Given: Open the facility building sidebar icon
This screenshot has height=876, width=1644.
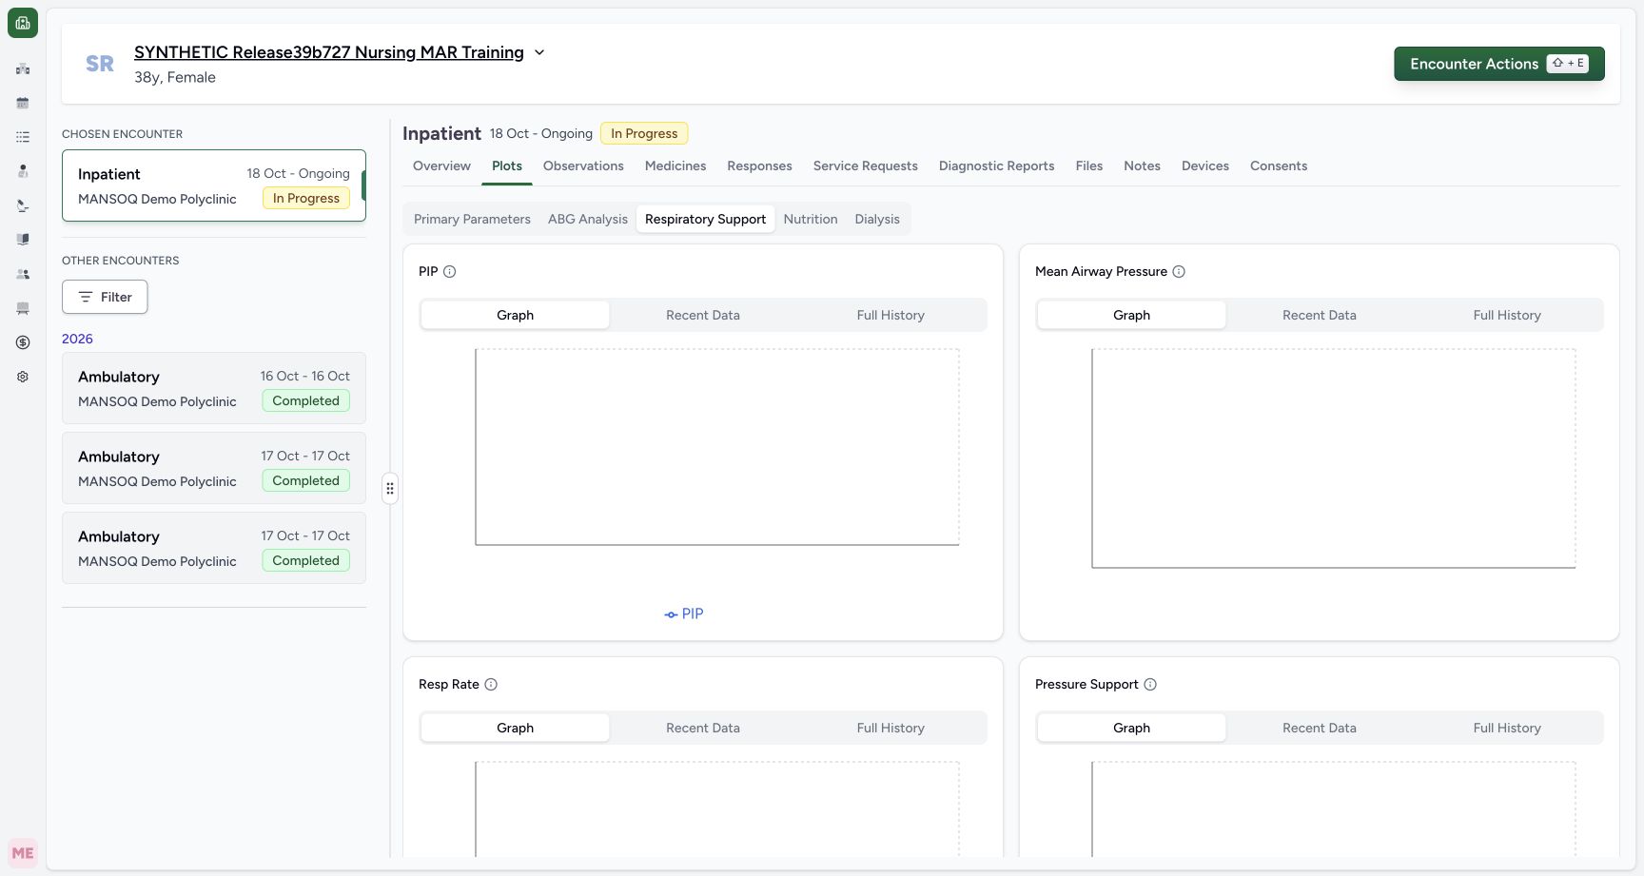Looking at the screenshot, I should pyautogui.click(x=23, y=68).
